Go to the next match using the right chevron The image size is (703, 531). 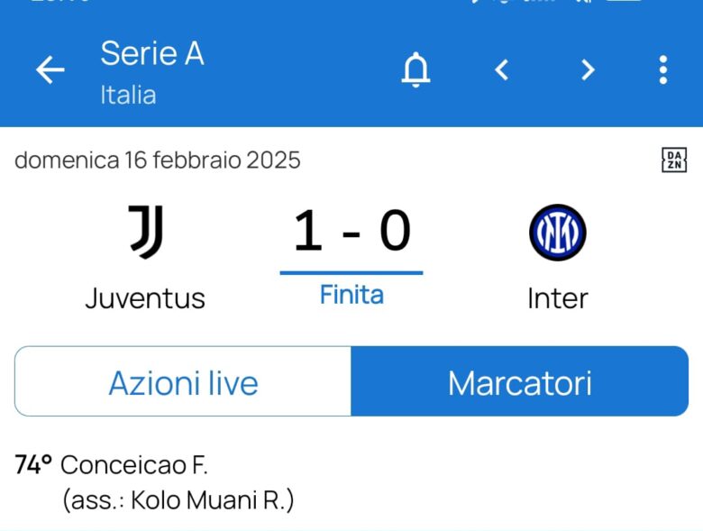[x=588, y=69]
